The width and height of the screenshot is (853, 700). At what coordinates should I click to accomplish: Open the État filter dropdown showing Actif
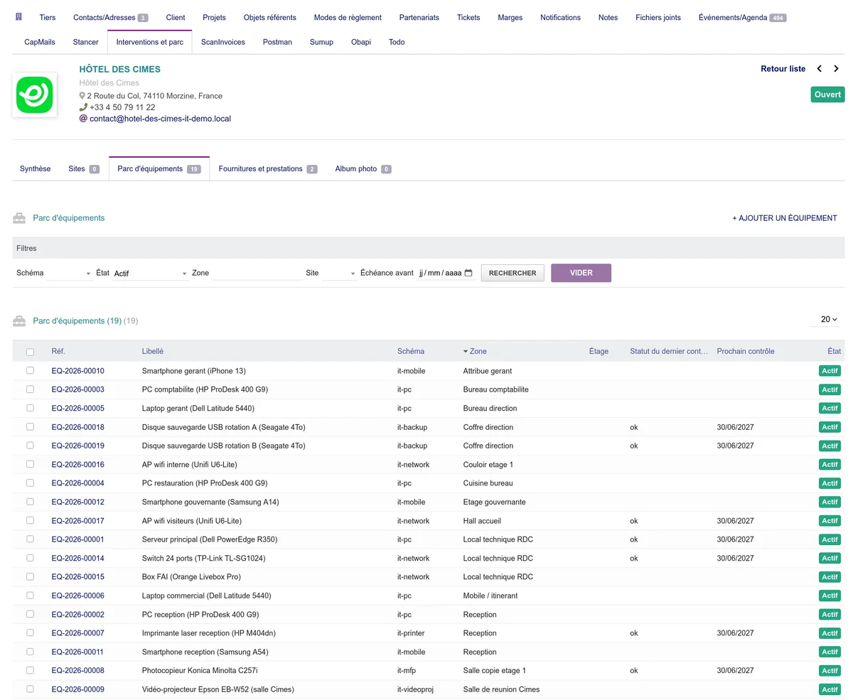(151, 273)
